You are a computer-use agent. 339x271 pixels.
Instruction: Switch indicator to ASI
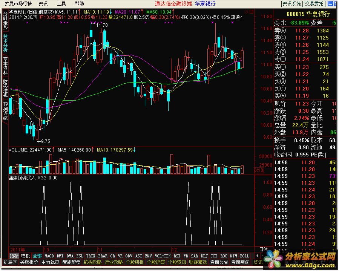coord(139,256)
